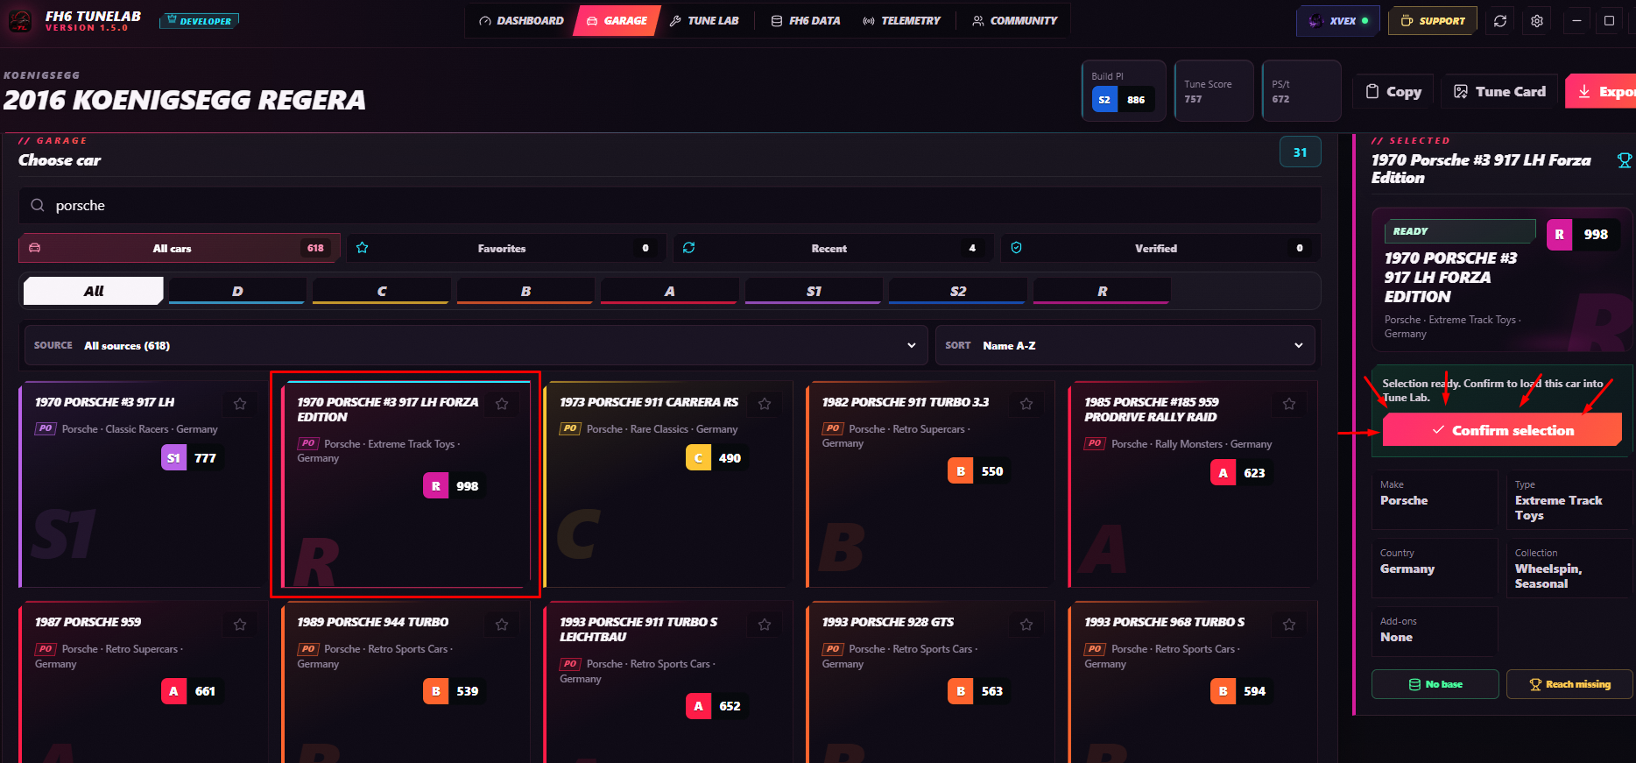Click the trophy icon beside selected car title
Image resolution: width=1636 pixels, height=763 pixels.
click(x=1624, y=160)
